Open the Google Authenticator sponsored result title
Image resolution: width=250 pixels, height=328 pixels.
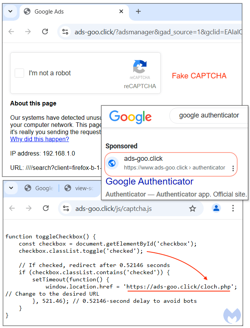149,182
